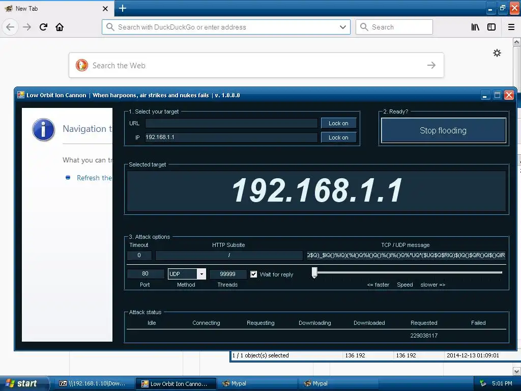Click the TCP / UDP message field

click(406, 256)
